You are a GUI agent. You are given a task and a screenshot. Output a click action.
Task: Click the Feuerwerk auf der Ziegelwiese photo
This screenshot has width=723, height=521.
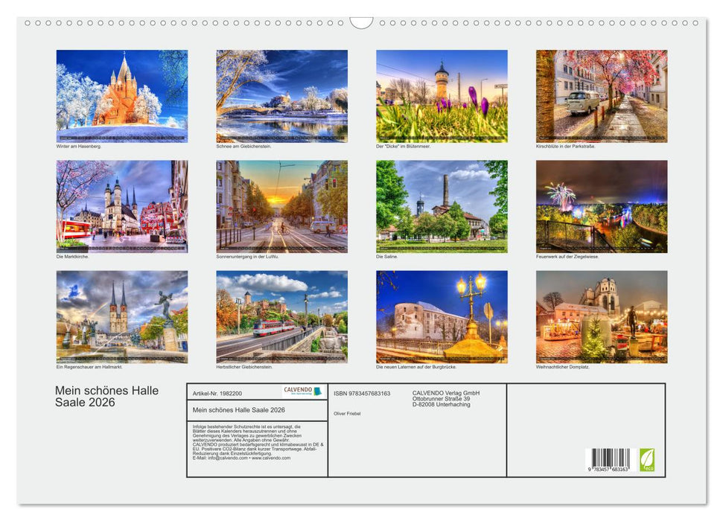click(601, 207)
